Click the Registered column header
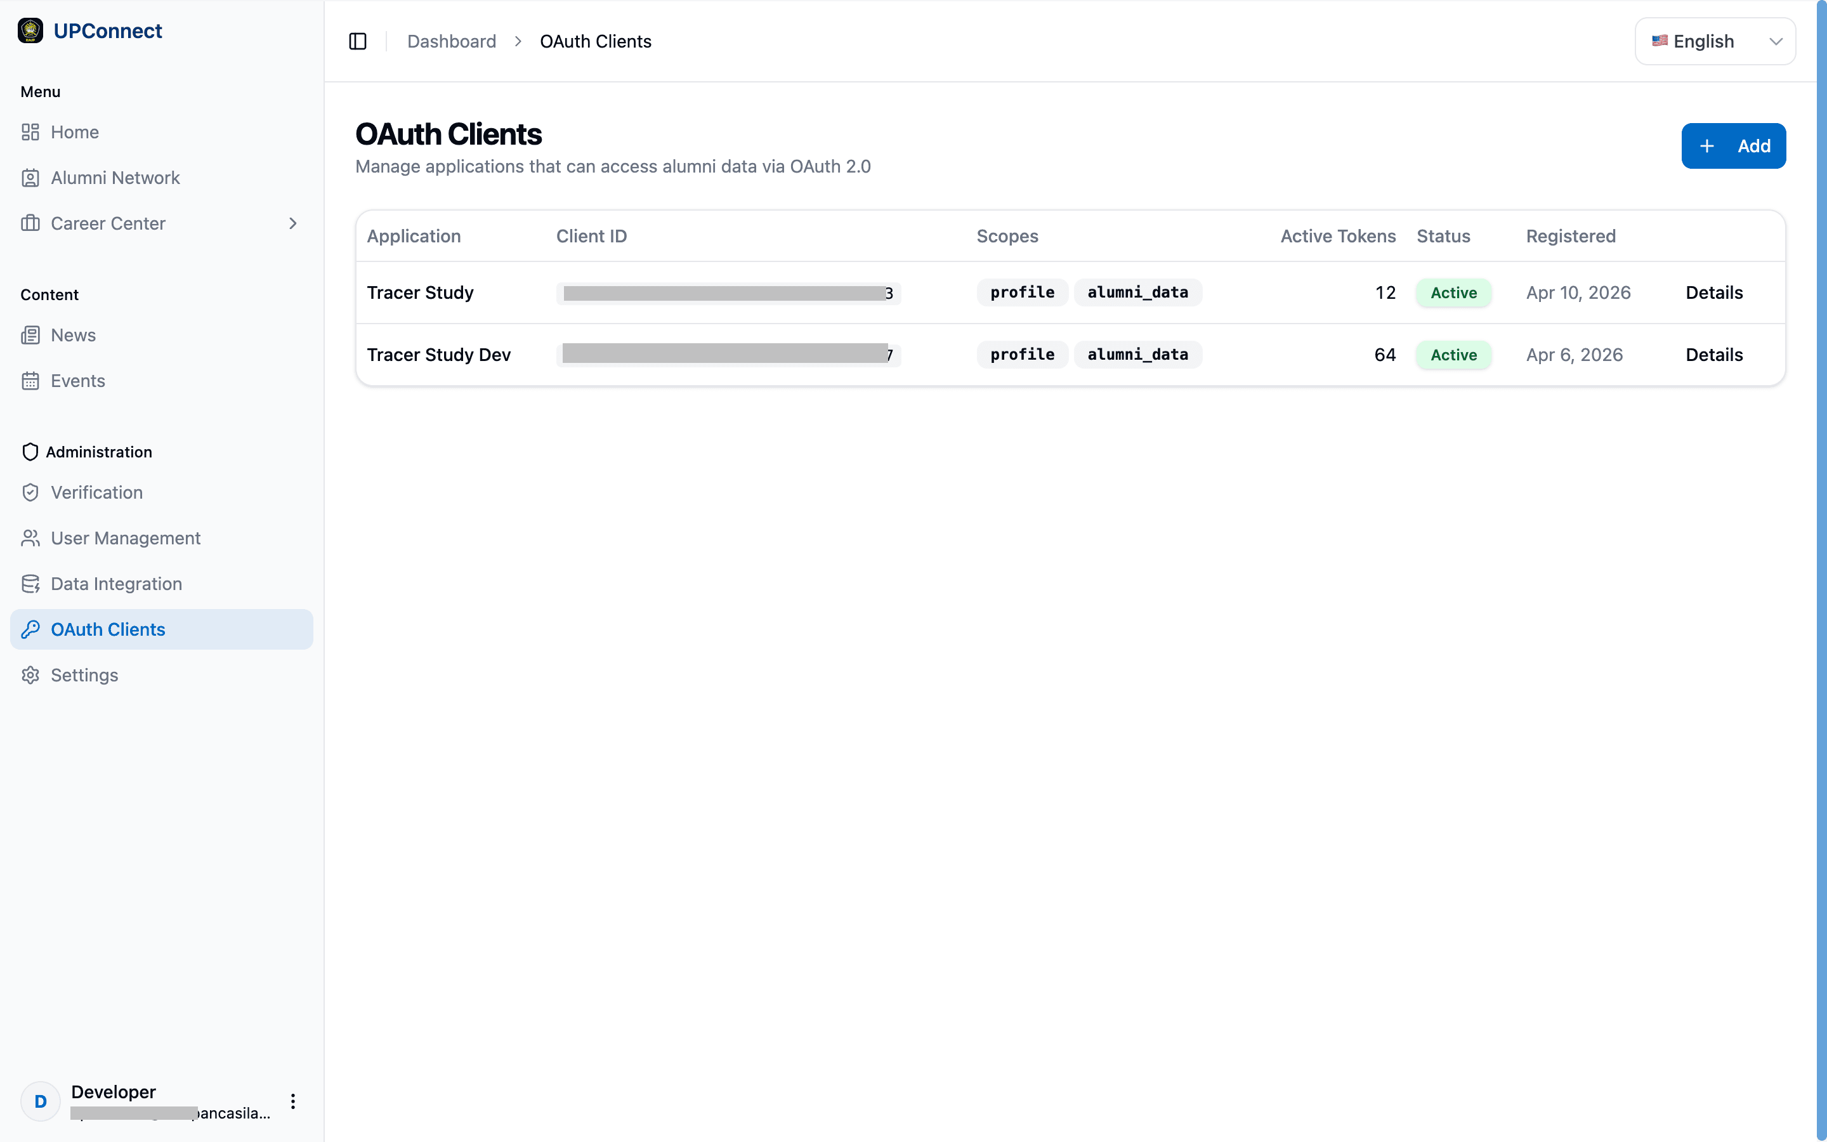This screenshot has width=1827, height=1142. pos(1570,237)
